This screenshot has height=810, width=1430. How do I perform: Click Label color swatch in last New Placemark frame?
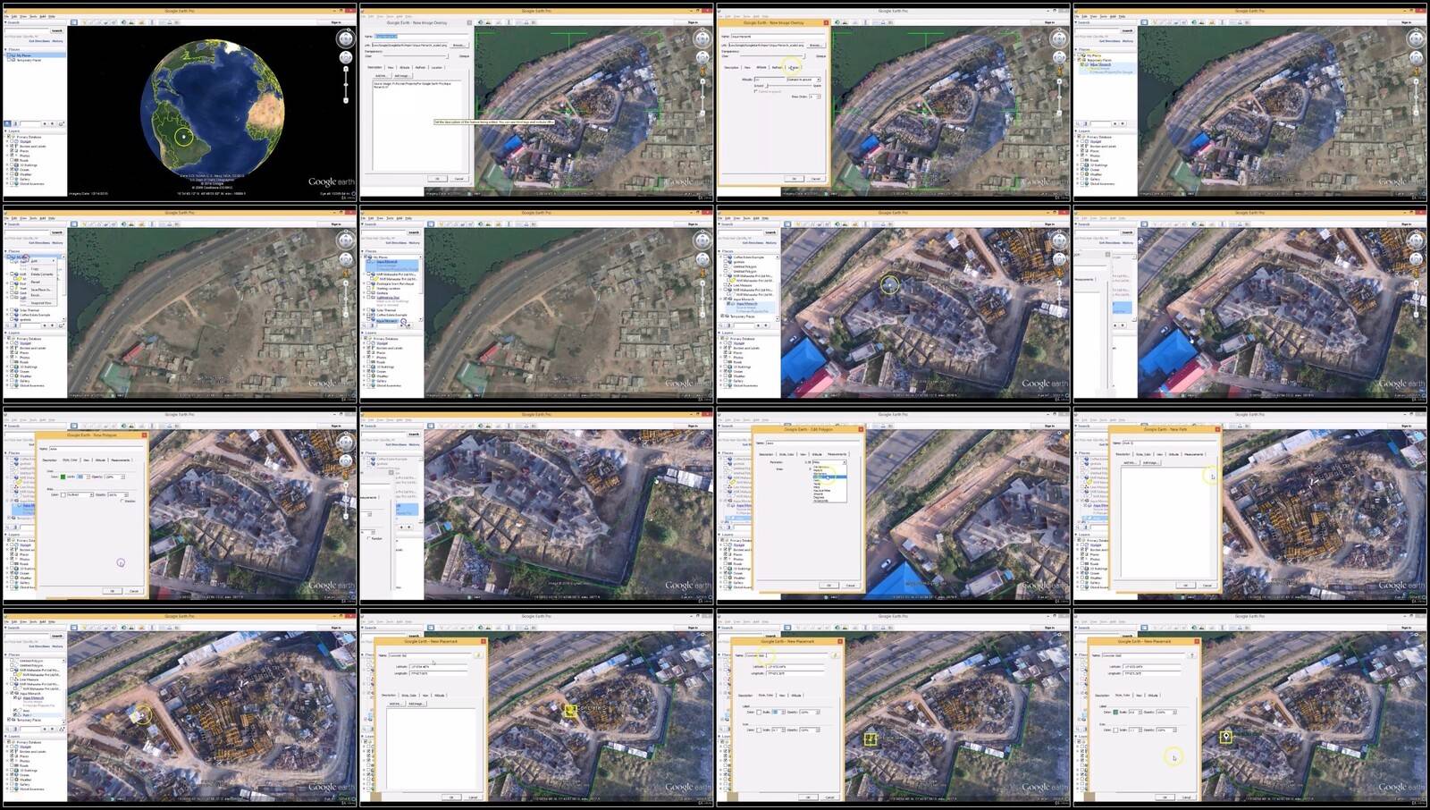coord(1115,712)
